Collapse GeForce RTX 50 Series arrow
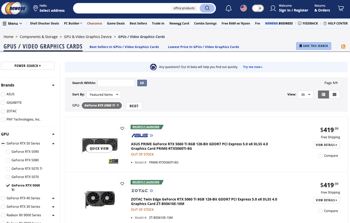The width and height of the screenshot is (350, 223). tap(53, 143)
